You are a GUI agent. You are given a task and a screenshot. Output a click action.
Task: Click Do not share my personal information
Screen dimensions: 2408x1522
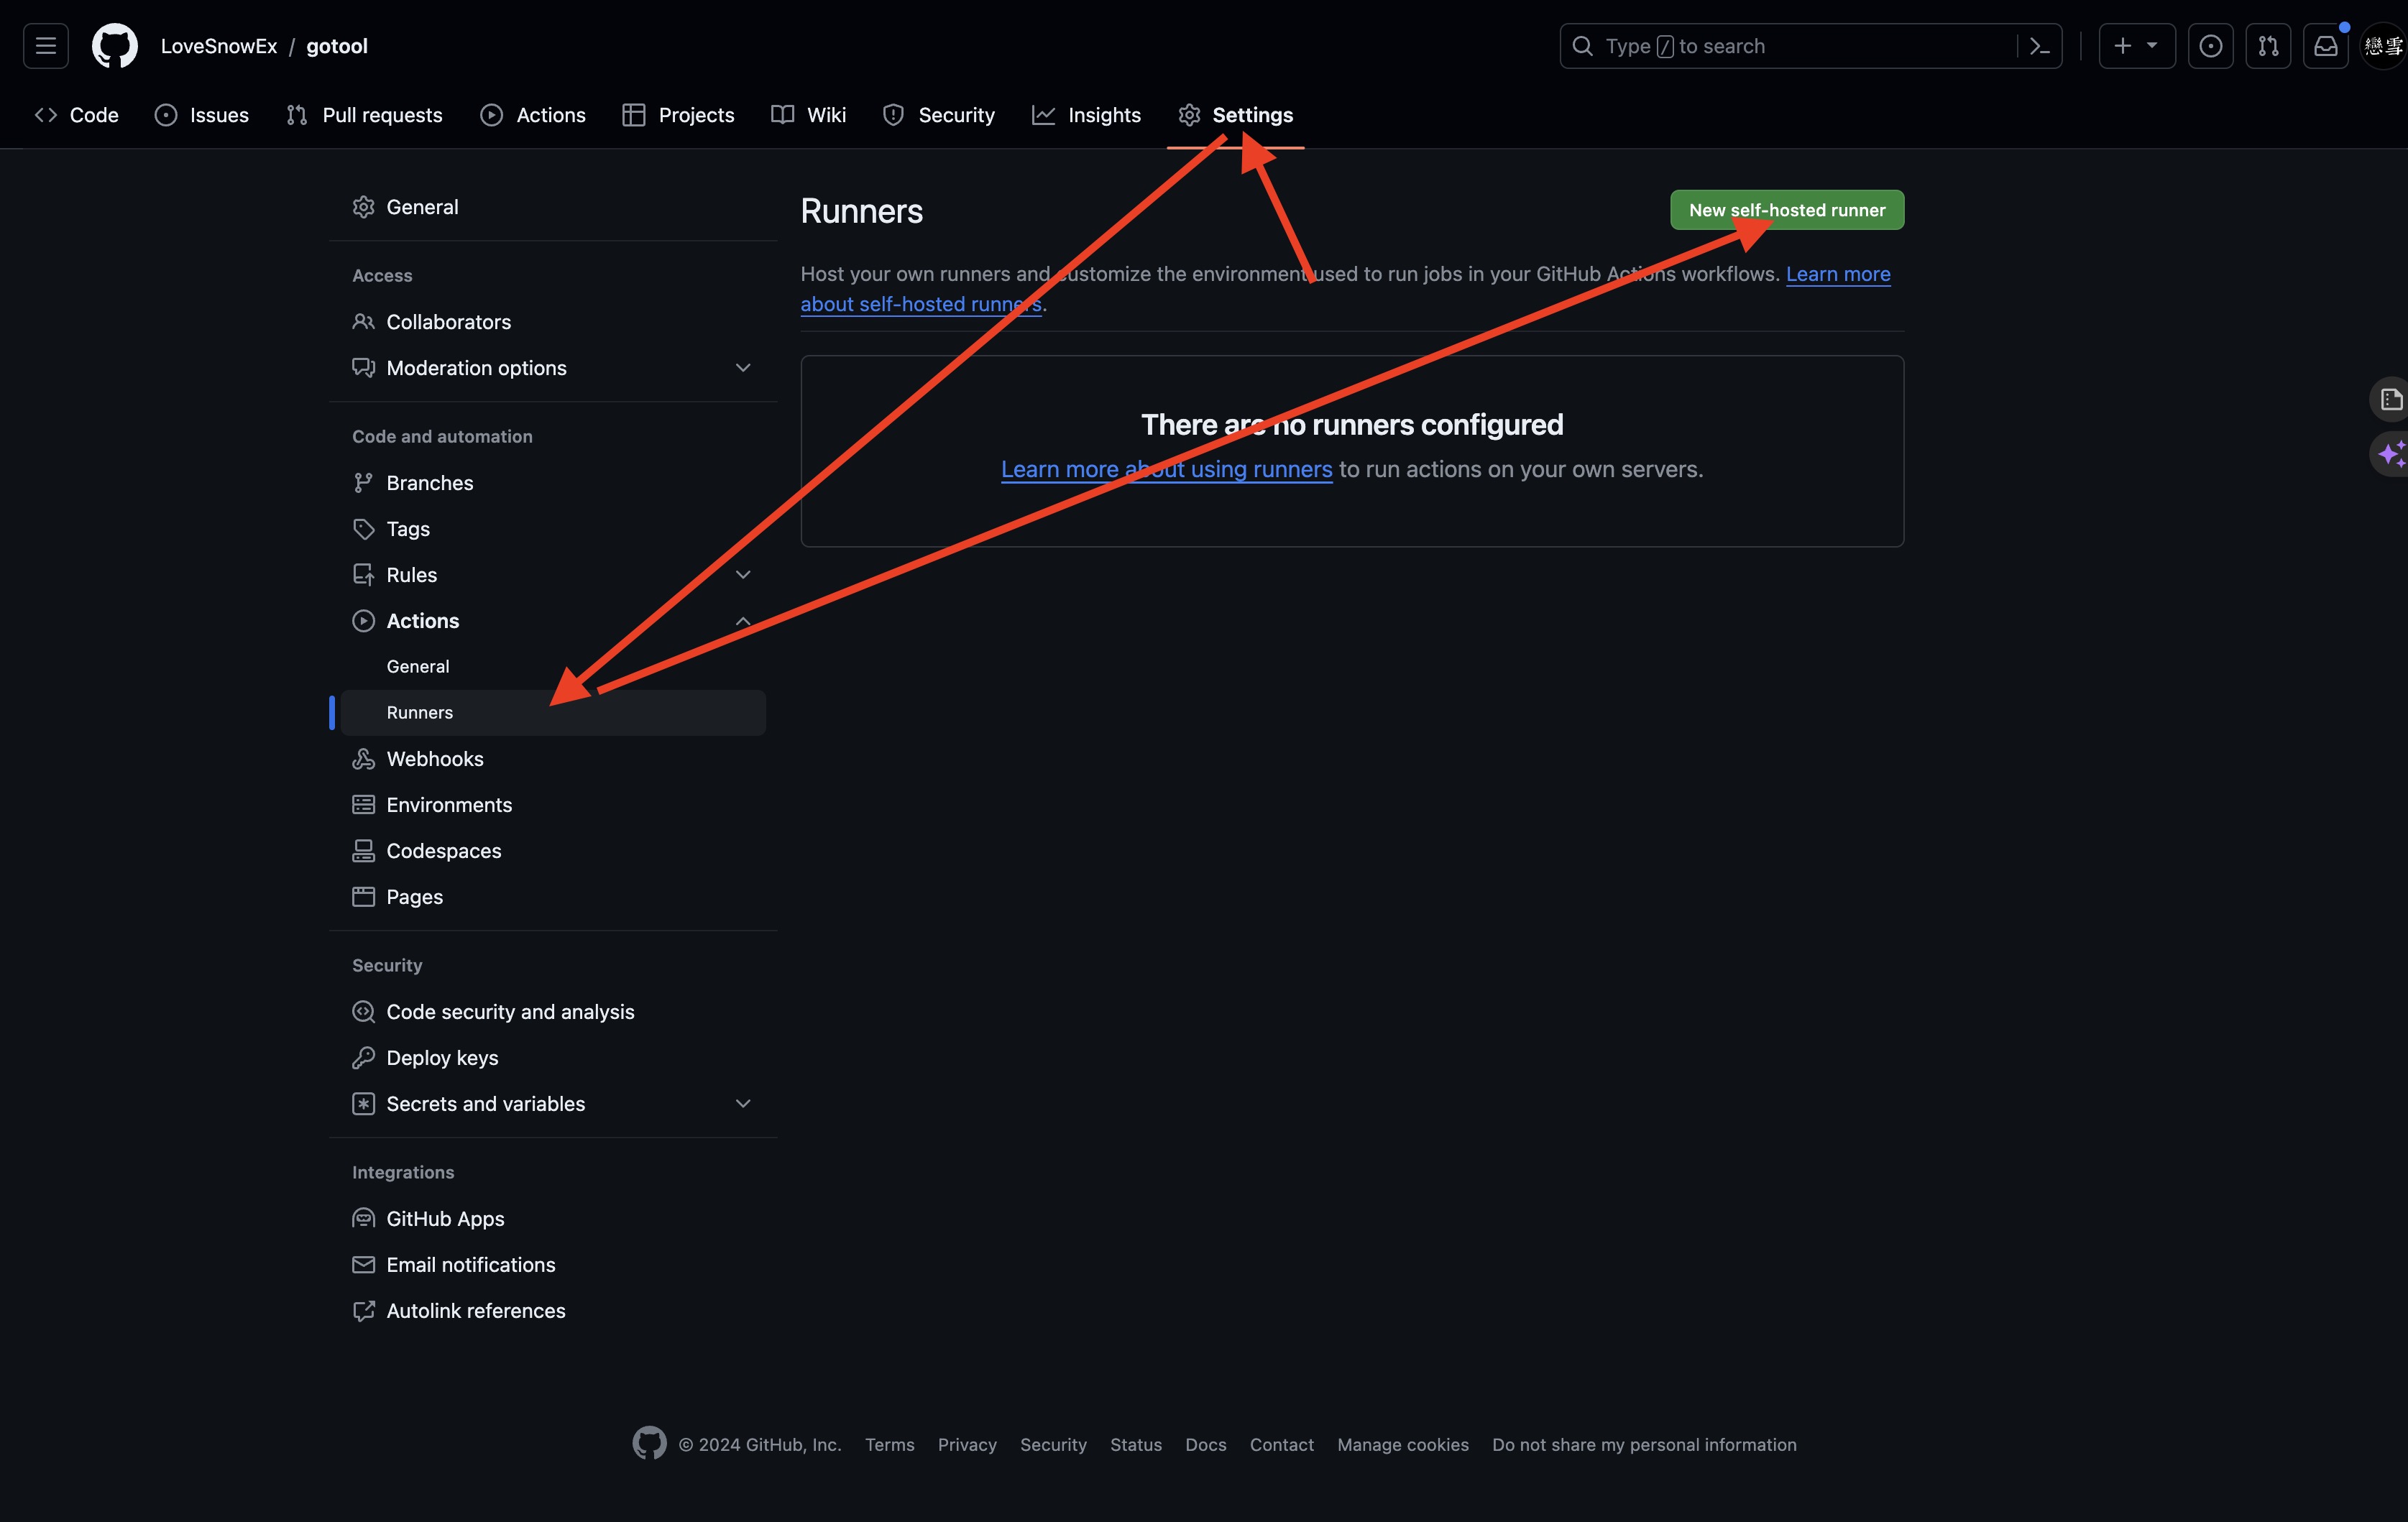pos(1644,1445)
